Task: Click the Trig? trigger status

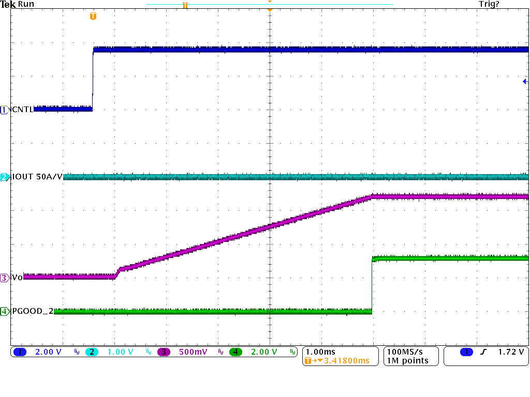Action: pyautogui.click(x=489, y=4)
